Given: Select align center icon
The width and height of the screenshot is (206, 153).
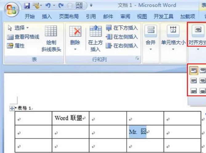Looking at the screenshot, I should point(202,80).
